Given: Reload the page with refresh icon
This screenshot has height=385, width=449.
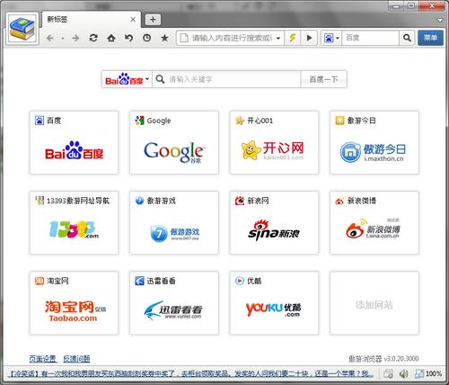Looking at the screenshot, I should [x=93, y=38].
